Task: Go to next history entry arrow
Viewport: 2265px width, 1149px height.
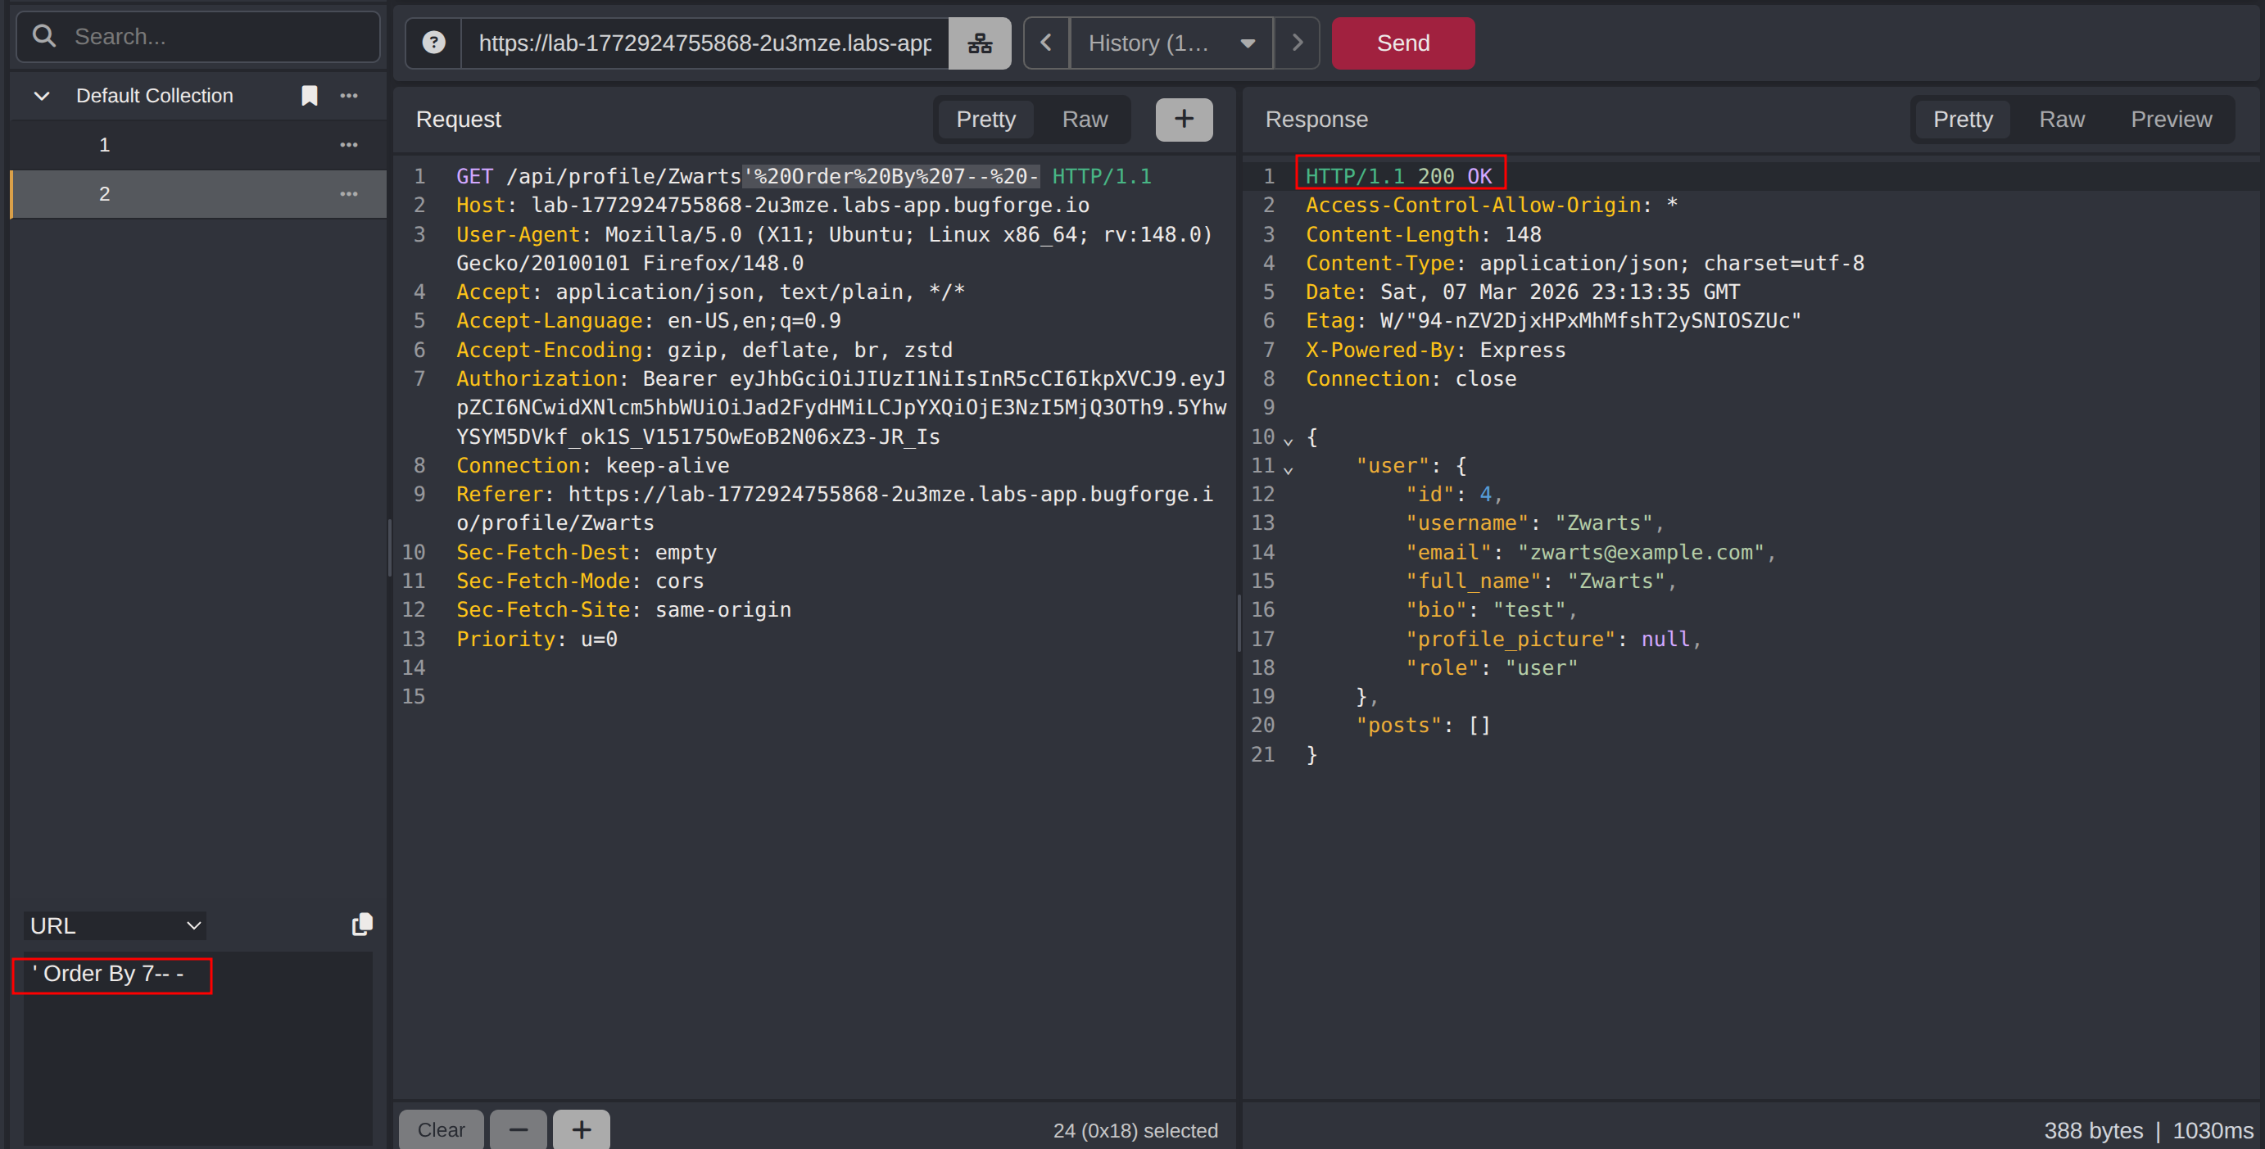Action: [x=1297, y=43]
